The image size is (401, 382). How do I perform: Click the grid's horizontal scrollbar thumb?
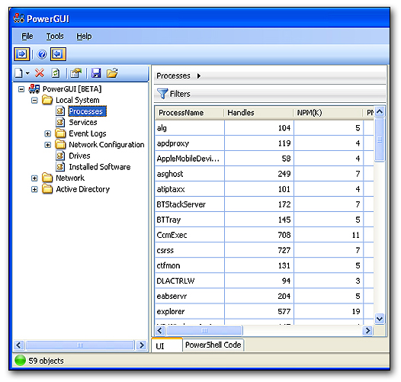tap(204, 330)
